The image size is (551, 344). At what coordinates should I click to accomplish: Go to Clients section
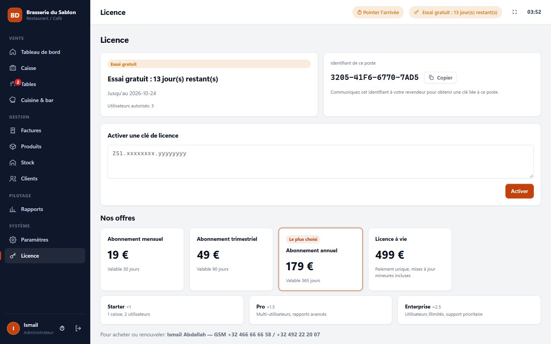click(45, 178)
